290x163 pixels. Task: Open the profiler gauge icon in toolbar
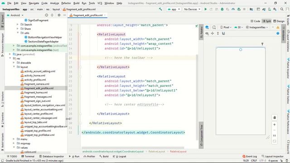(x=233, y=9)
